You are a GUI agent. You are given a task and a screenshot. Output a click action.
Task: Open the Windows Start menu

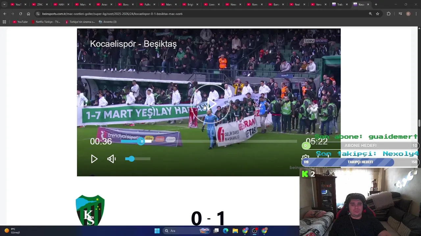coord(157,231)
